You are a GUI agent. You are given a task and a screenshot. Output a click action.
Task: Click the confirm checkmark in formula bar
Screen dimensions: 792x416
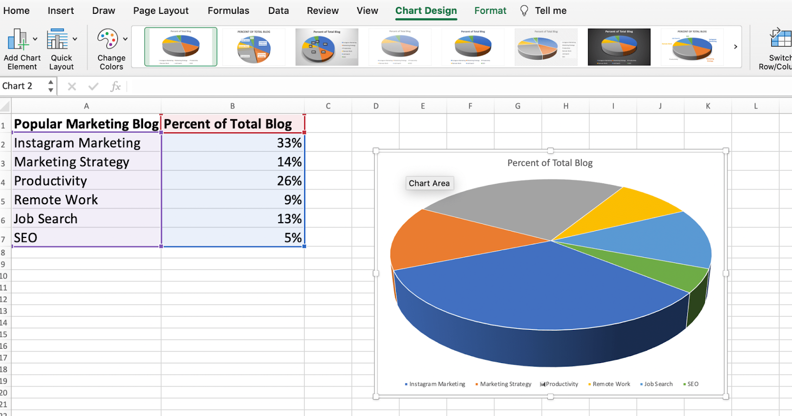[93, 87]
